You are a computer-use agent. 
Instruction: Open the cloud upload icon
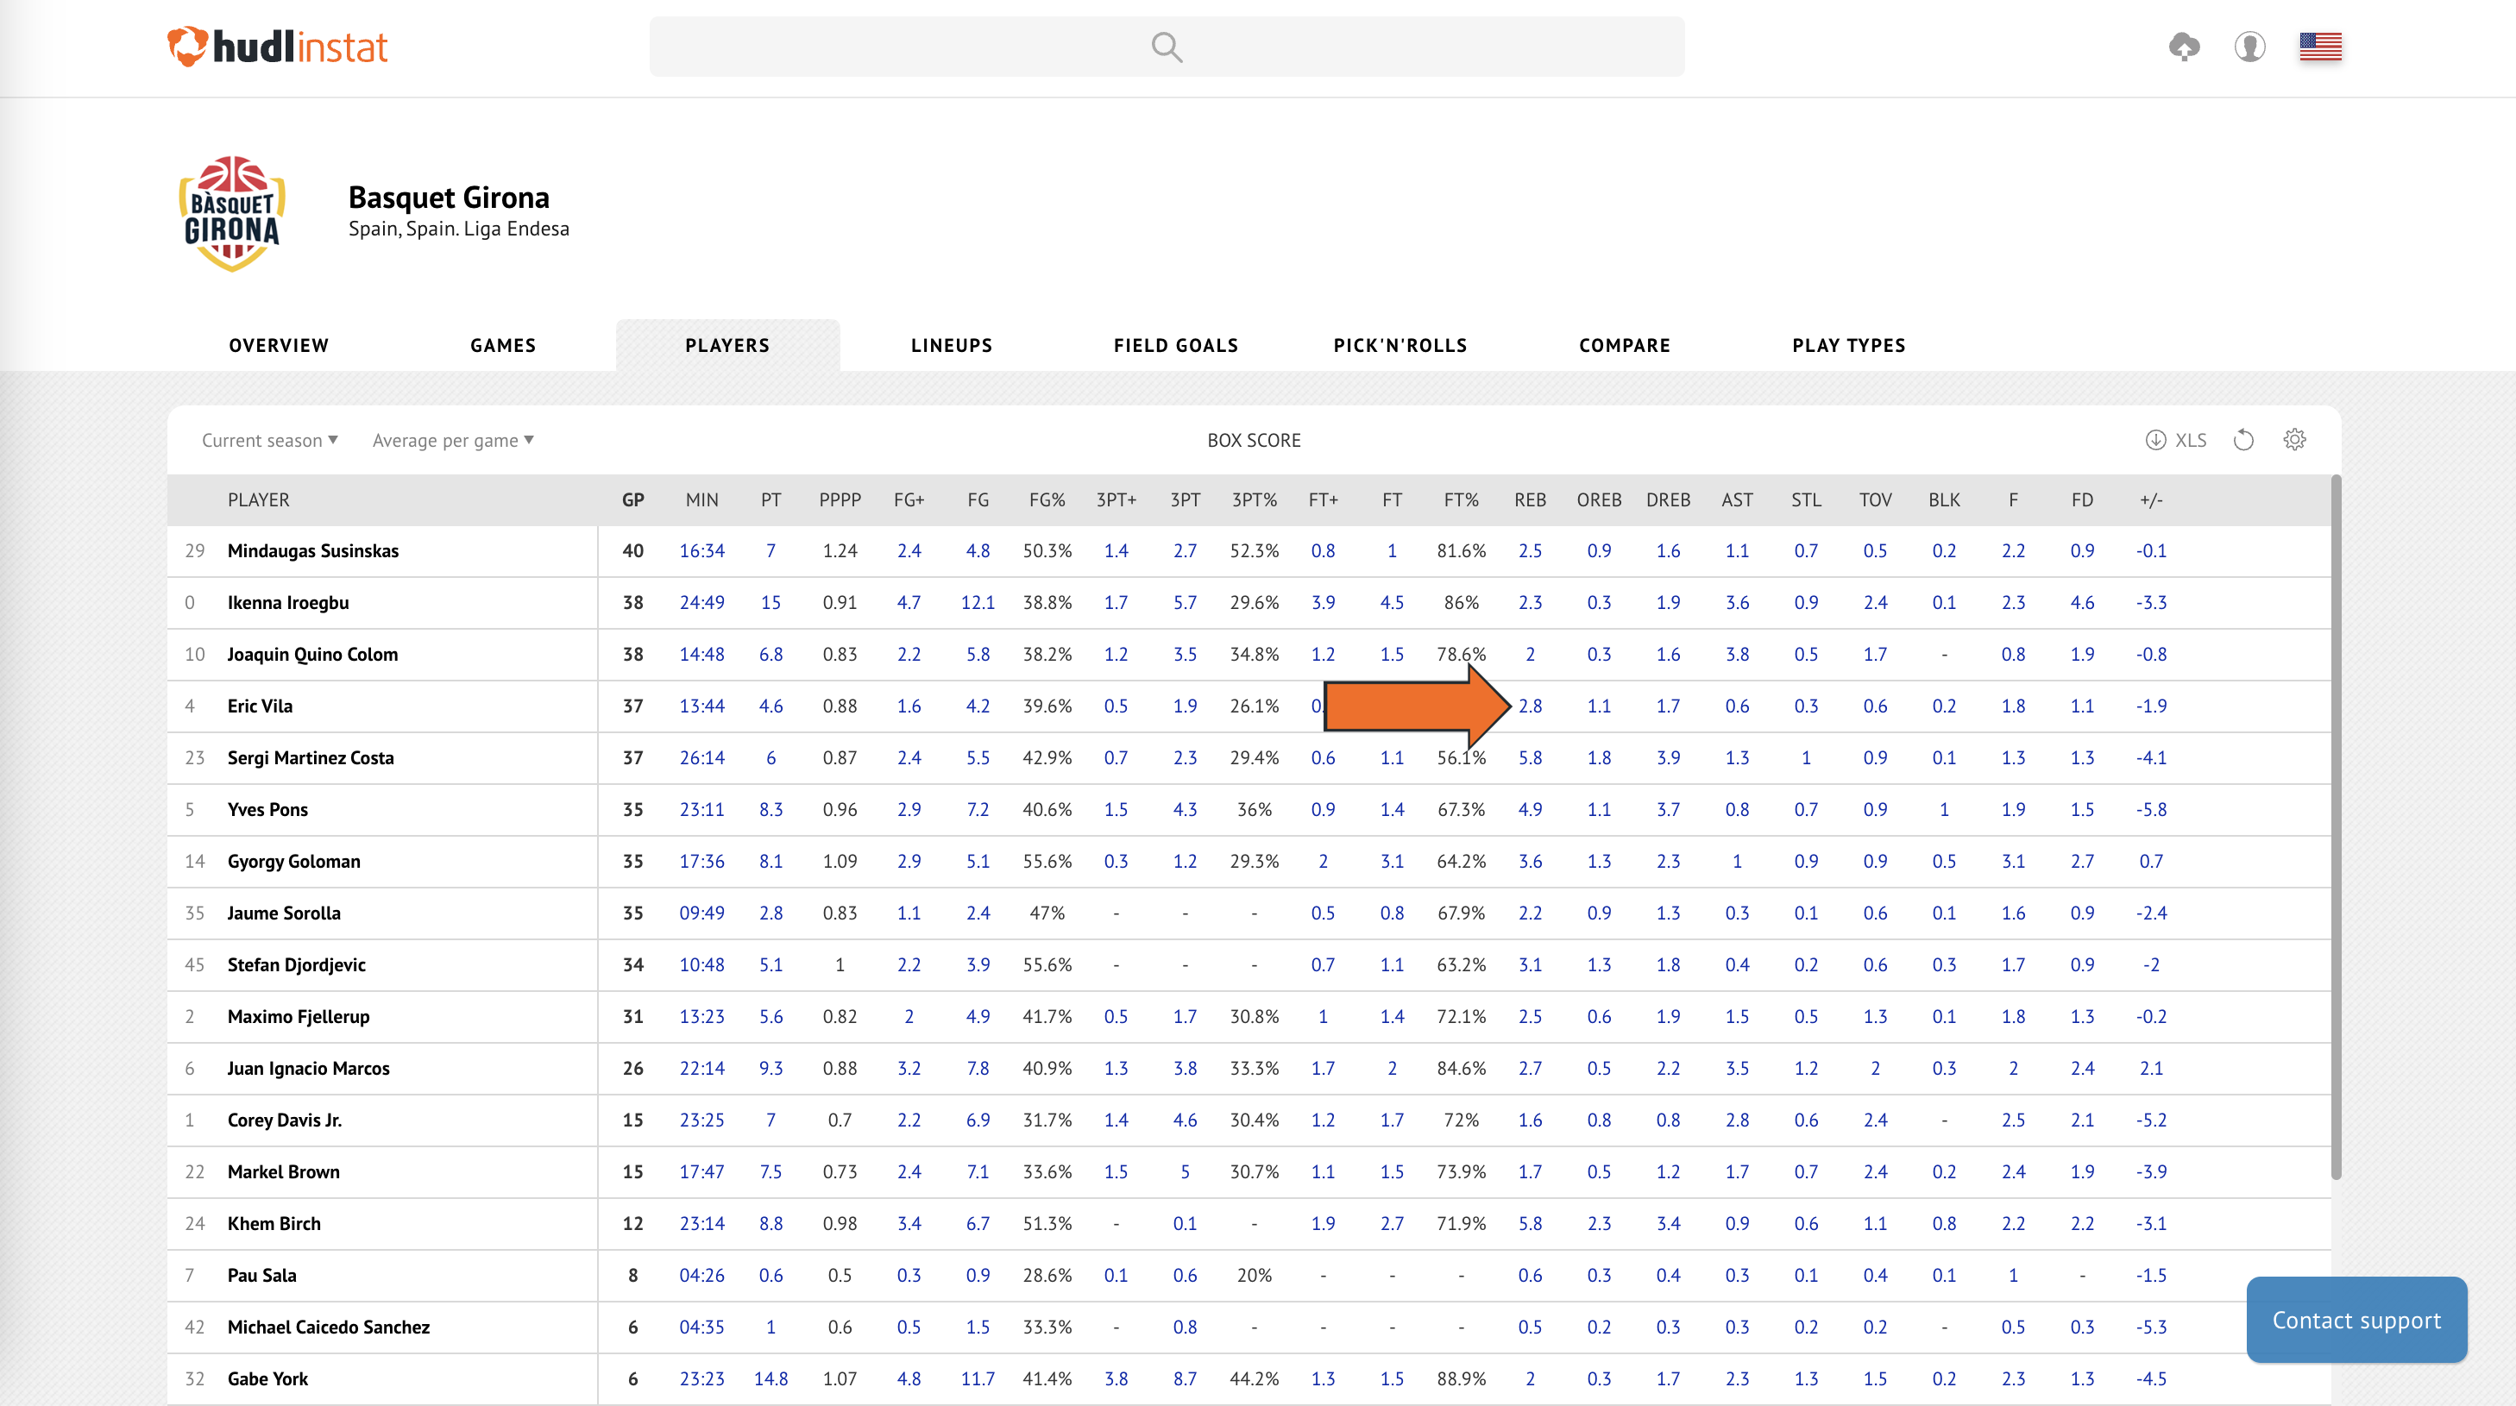[x=2184, y=47]
